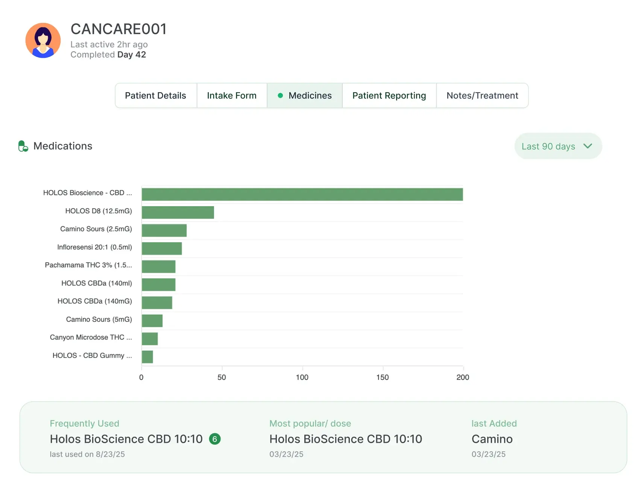Click the Canyon Microdose THC bar
Viewport: 644px width, 492px height.
pyautogui.click(x=150, y=339)
